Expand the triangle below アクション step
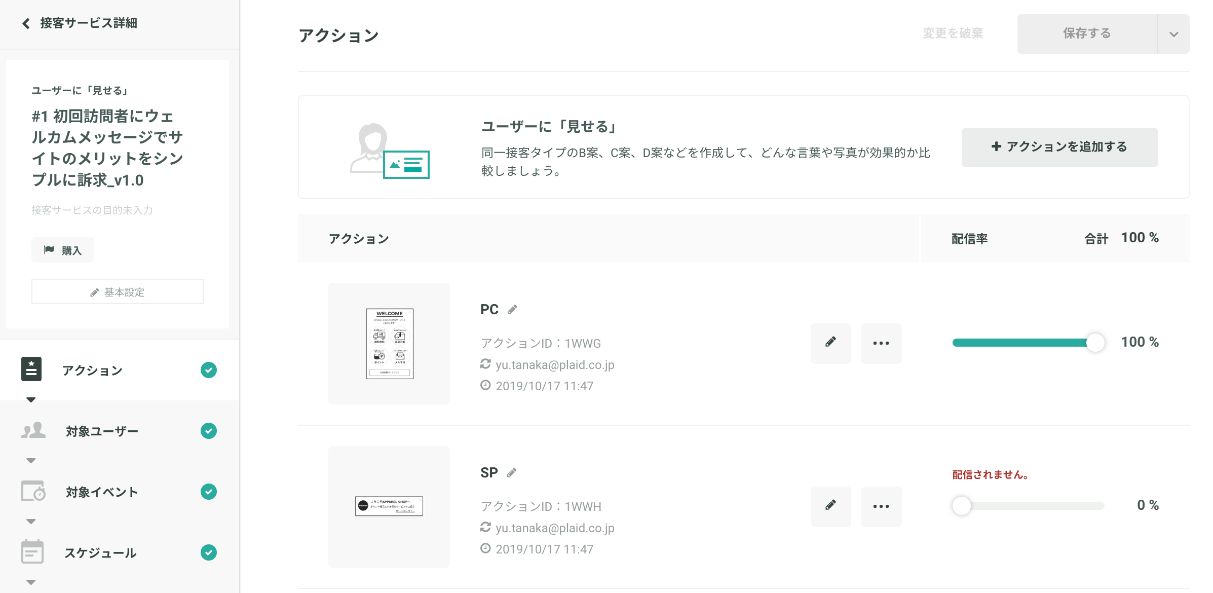 pyautogui.click(x=31, y=400)
